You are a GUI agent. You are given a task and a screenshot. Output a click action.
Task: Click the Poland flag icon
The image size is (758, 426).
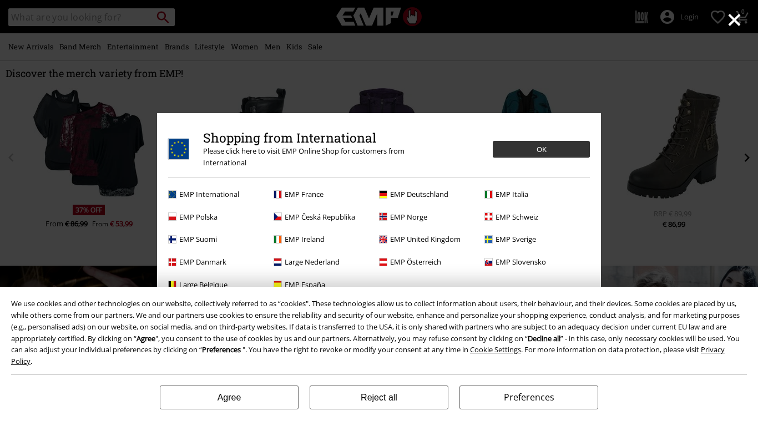pos(172,217)
